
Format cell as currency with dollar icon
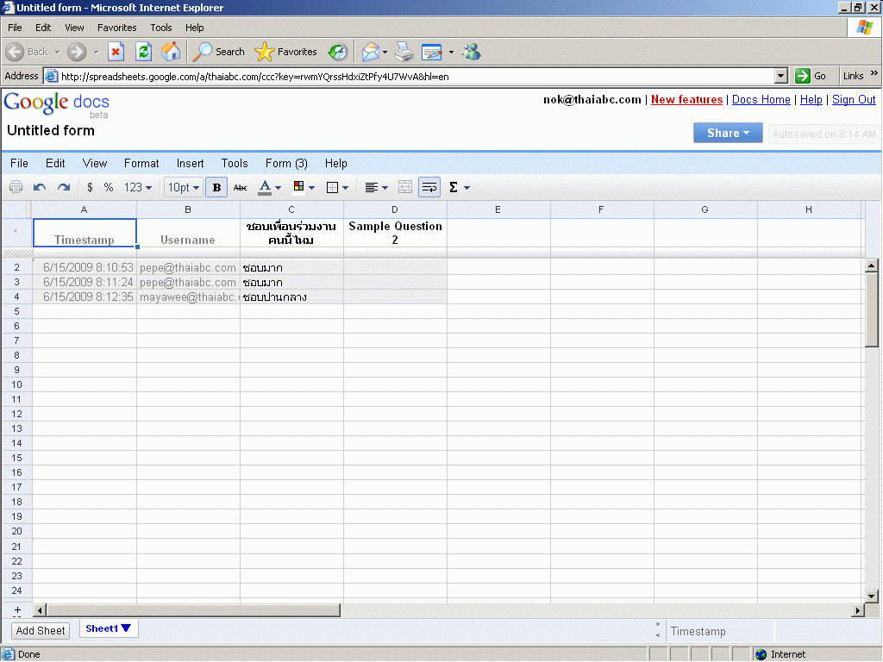(90, 187)
